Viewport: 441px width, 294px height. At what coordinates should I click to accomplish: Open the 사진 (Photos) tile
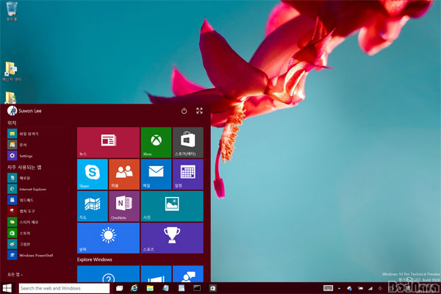tap(172, 207)
